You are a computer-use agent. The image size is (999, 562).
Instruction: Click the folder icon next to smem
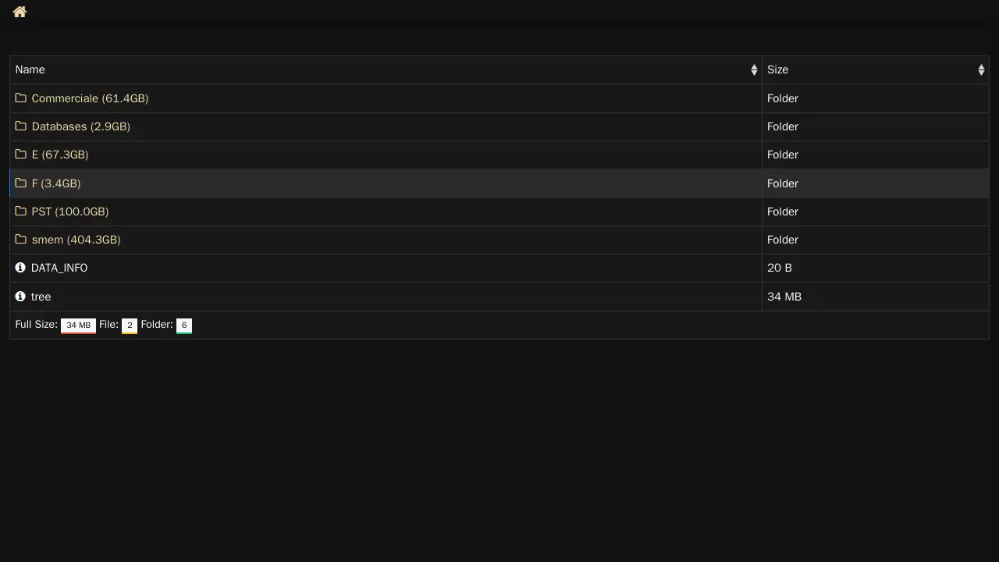(21, 240)
